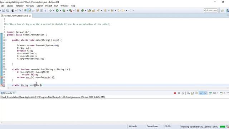Click the External Tools run icon
Image resolution: width=229 pixels, height=129 pixels.
pos(70,10)
